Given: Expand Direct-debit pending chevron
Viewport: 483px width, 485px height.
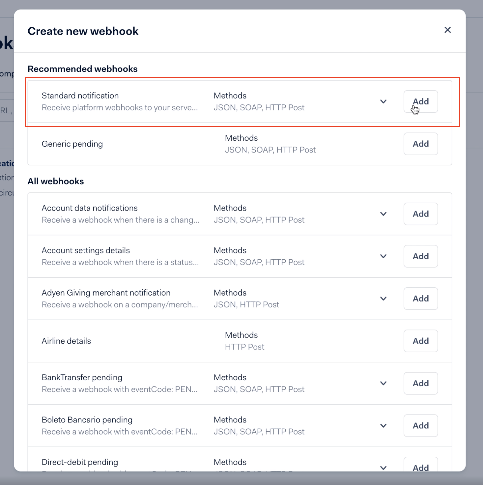Looking at the screenshot, I should (383, 468).
